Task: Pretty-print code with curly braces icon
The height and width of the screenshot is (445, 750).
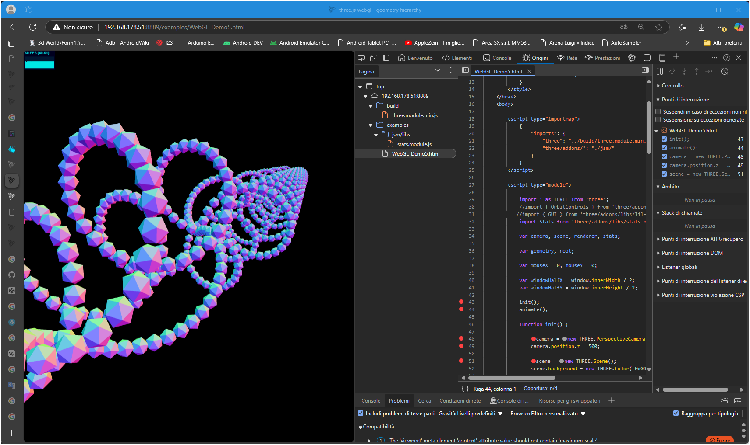Action: click(x=465, y=389)
